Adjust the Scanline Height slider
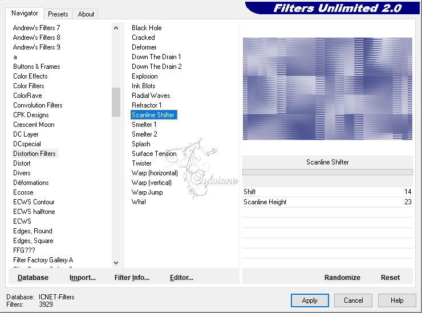The height and width of the screenshot is (313, 422). (327, 202)
